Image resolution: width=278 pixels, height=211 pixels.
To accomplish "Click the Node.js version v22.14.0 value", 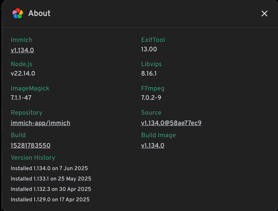I will click(23, 73).
